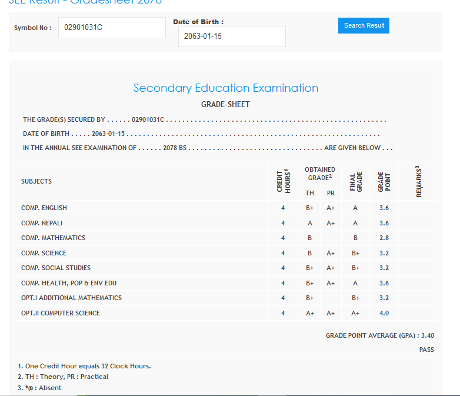Select the OPT.I ADDITIONAL MATHEMATICS row
Viewport: 460px width, 396px height.
point(71,298)
